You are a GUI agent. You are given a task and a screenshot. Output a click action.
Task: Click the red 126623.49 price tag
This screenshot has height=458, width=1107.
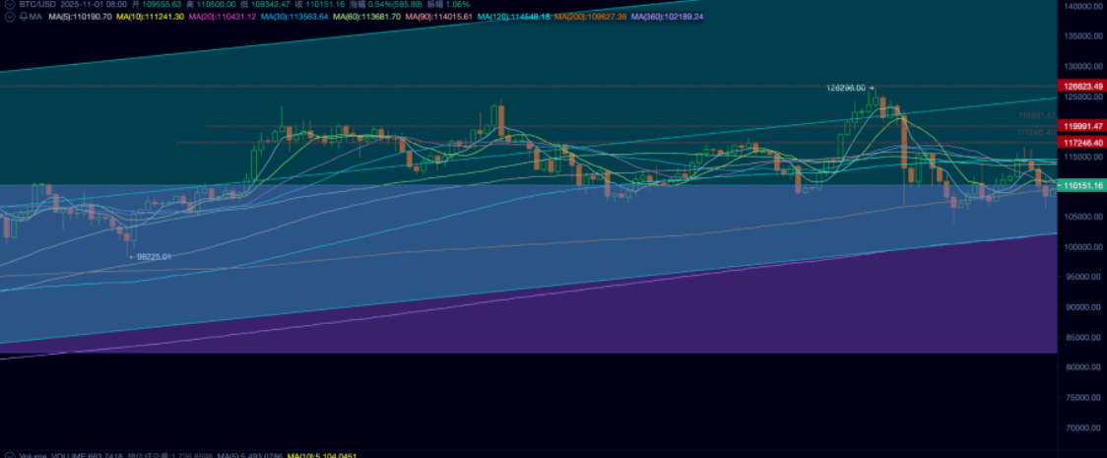pyautogui.click(x=1081, y=86)
